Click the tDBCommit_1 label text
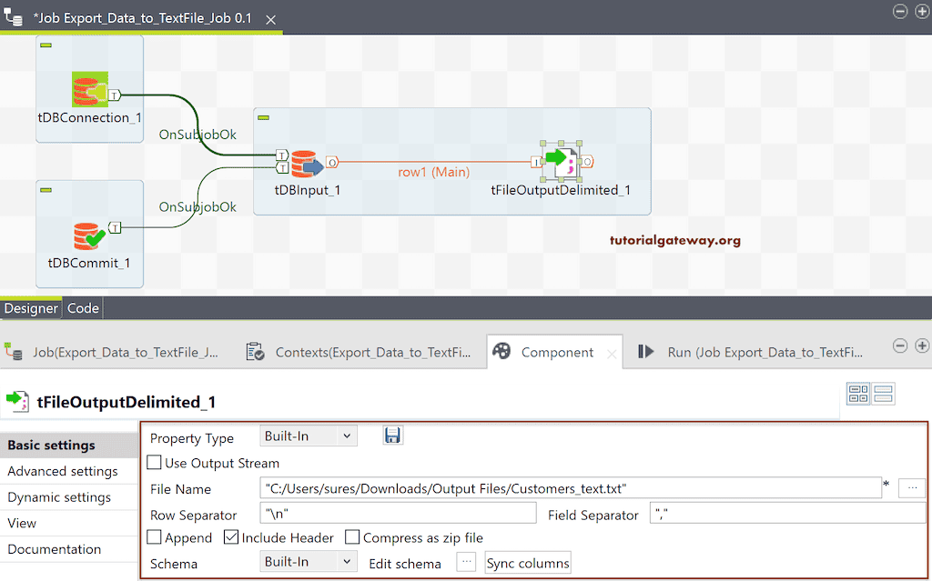The width and height of the screenshot is (932, 581). pyautogui.click(x=89, y=263)
